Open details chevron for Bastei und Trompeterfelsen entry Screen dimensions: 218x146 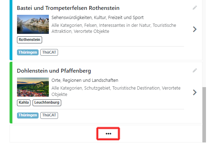(x=195, y=29)
